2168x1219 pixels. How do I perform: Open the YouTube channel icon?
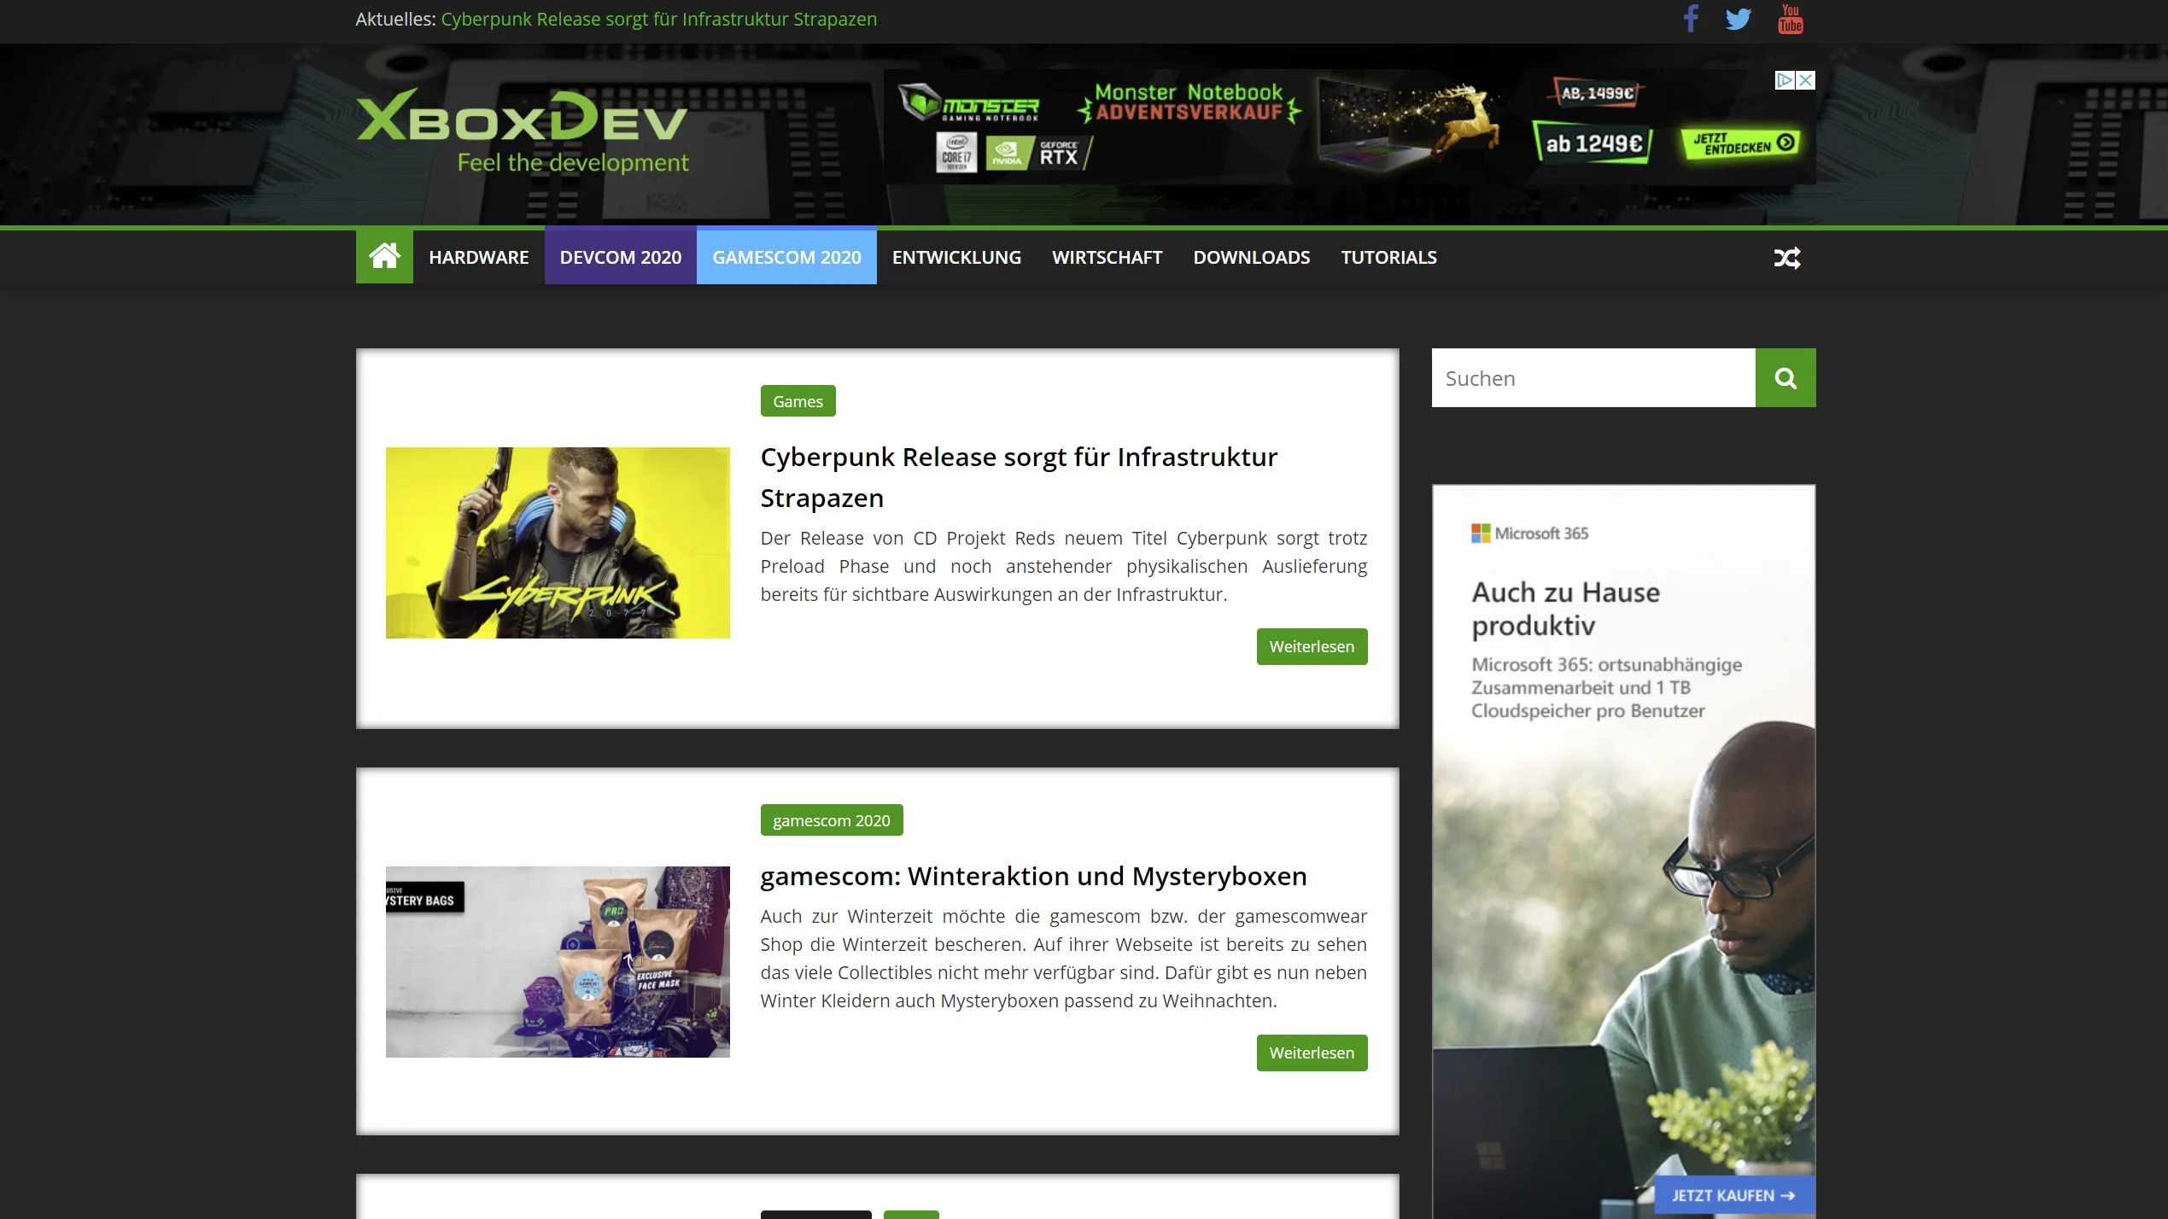1790,18
